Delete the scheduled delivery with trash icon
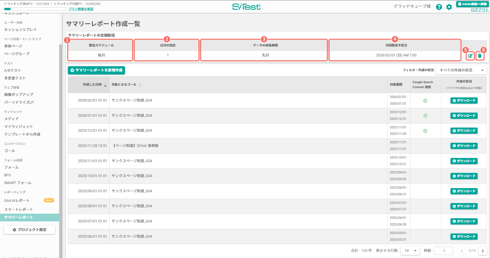The height and width of the screenshot is (258, 490). coord(480,56)
